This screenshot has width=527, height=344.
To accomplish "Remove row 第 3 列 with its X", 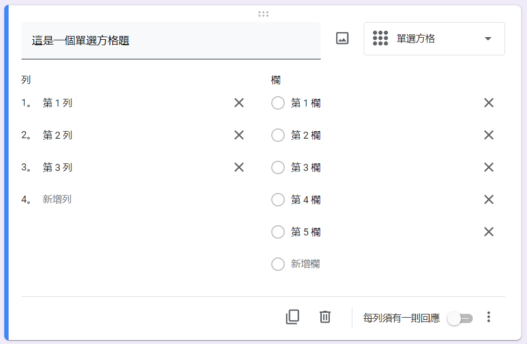I will [x=239, y=167].
